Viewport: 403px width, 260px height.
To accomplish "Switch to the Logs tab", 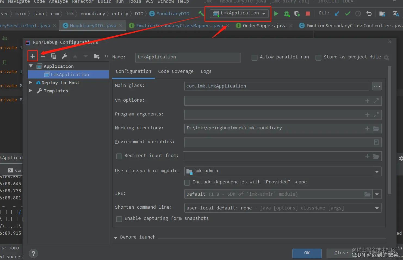I will click(206, 71).
